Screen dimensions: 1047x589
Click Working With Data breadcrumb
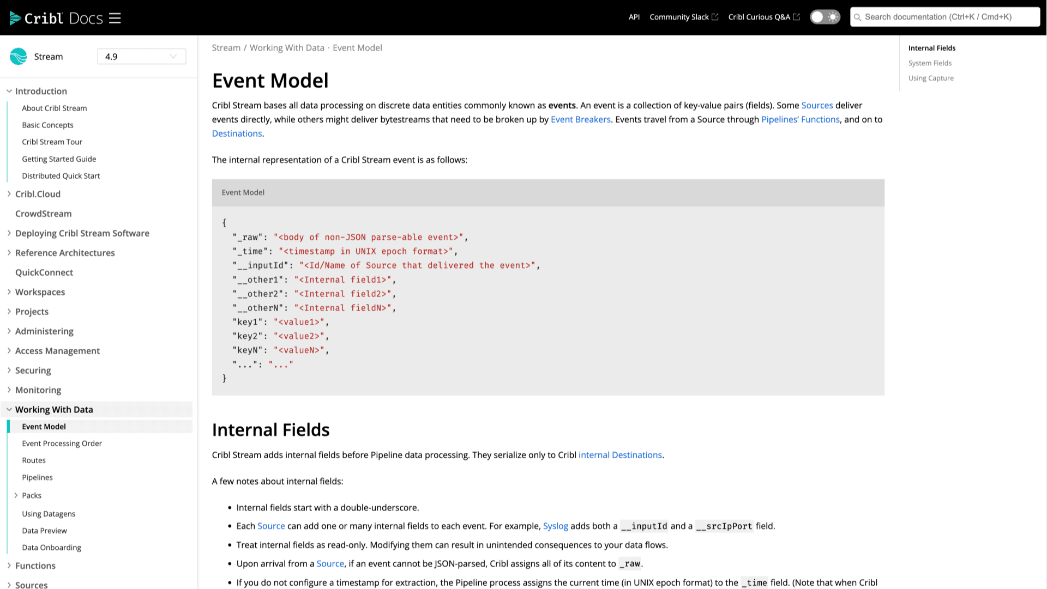tap(287, 48)
